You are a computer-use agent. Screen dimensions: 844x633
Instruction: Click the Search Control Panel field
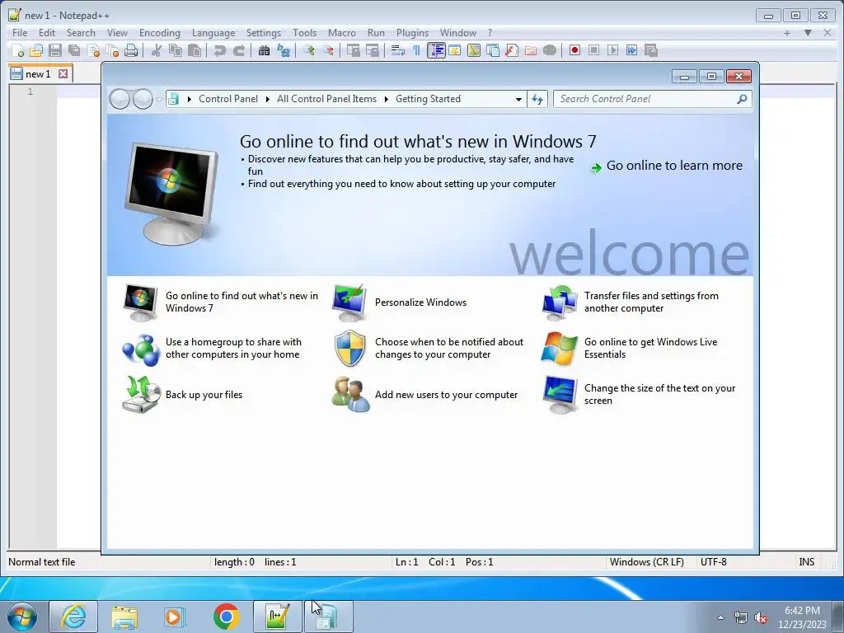(x=652, y=99)
